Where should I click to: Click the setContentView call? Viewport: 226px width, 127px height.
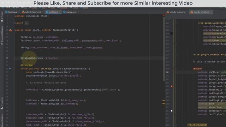[x=35, y=75]
